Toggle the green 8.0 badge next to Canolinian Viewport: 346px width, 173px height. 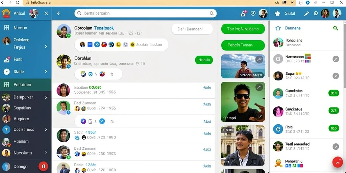click(333, 93)
